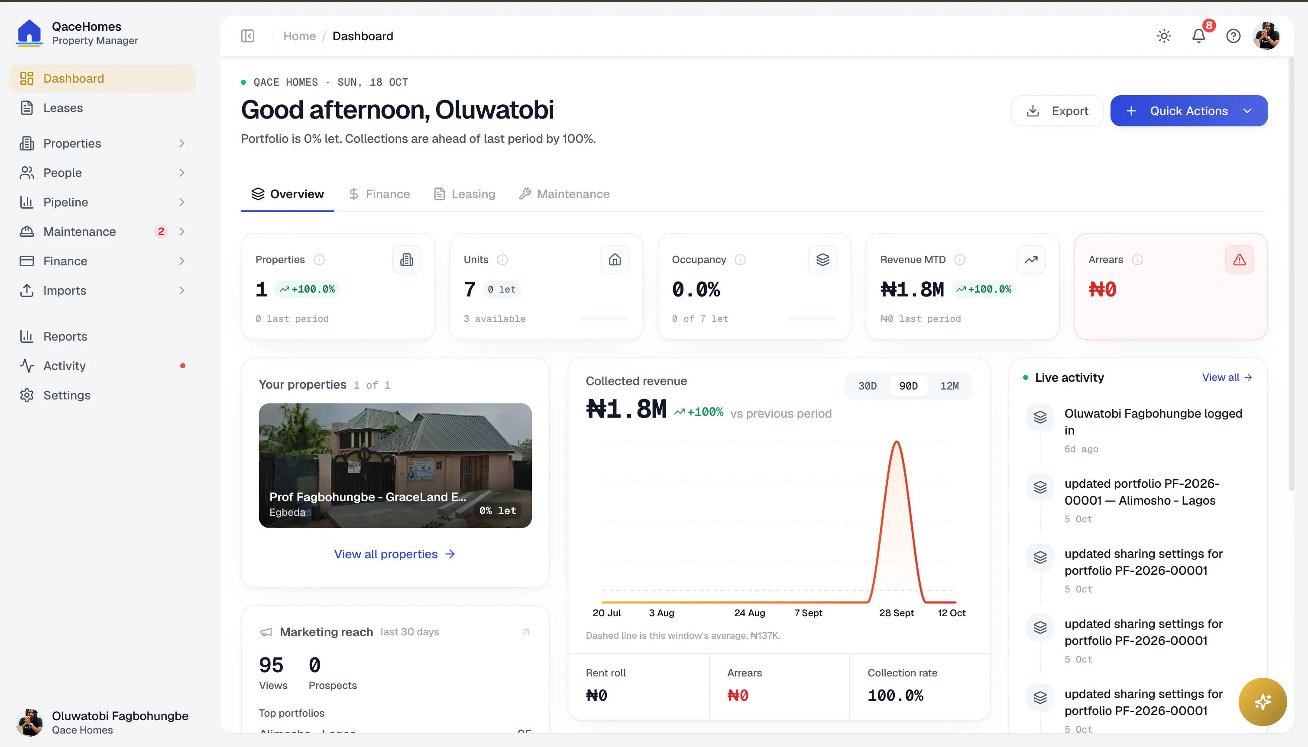Select the 12M revenue range
This screenshot has width=1308, height=747.
pyautogui.click(x=949, y=386)
